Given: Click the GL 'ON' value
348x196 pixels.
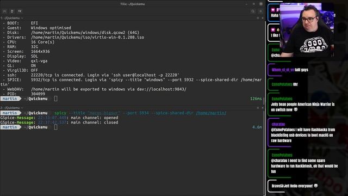Looking at the screenshot, I should [x=33, y=65].
